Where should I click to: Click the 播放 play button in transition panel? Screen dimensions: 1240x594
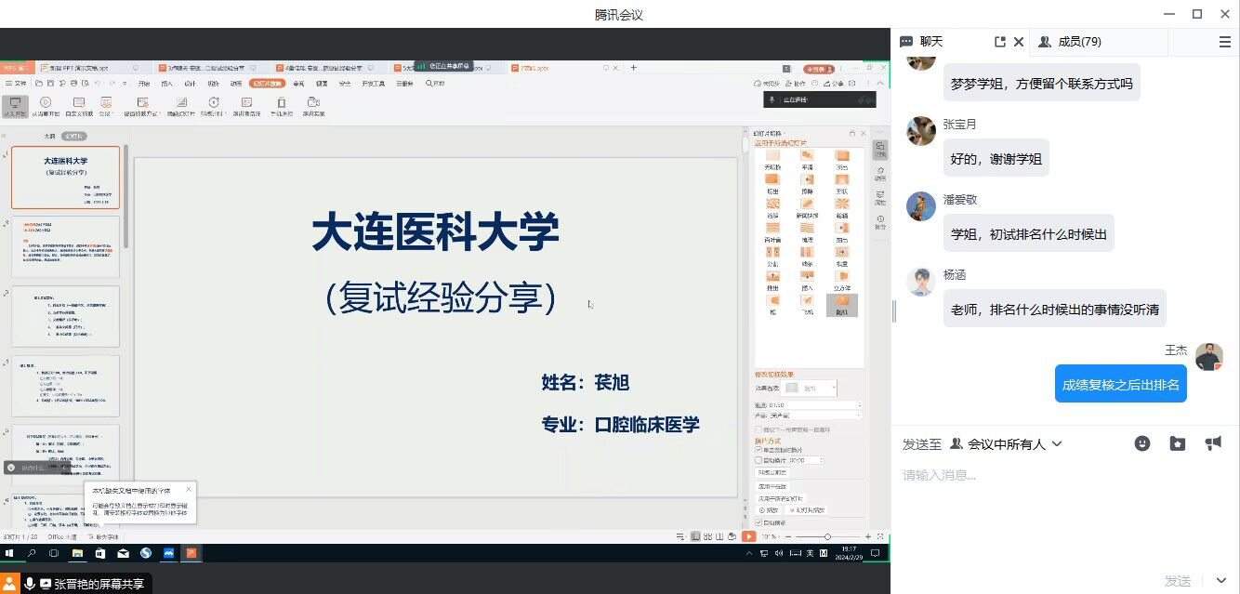[769, 510]
